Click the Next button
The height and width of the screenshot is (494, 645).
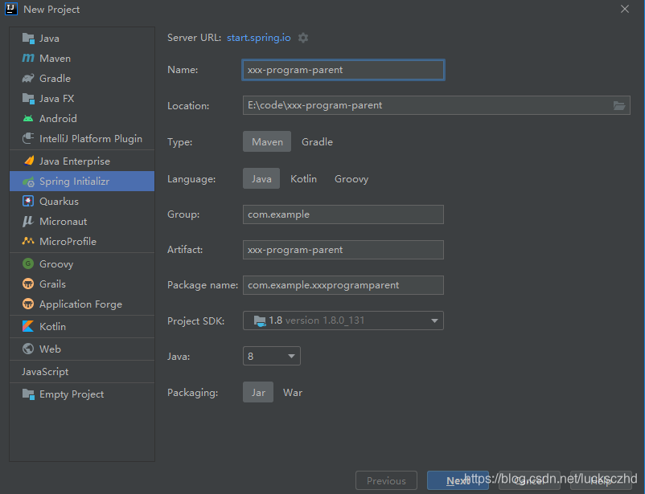458,480
